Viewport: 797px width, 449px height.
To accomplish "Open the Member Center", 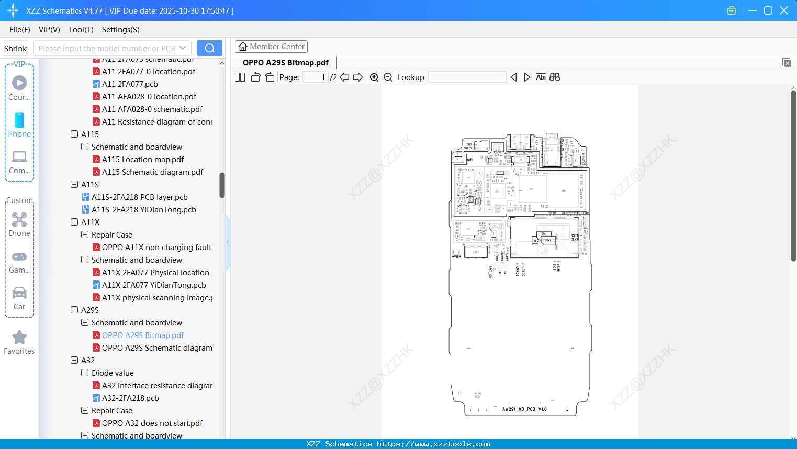I will tap(271, 46).
